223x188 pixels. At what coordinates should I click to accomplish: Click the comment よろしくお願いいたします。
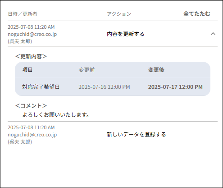click(x=56, y=115)
